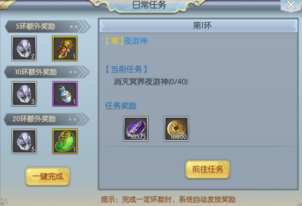
Task: Click the 消灭冥界夜游神(0/40) task text
Action: click(x=151, y=82)
